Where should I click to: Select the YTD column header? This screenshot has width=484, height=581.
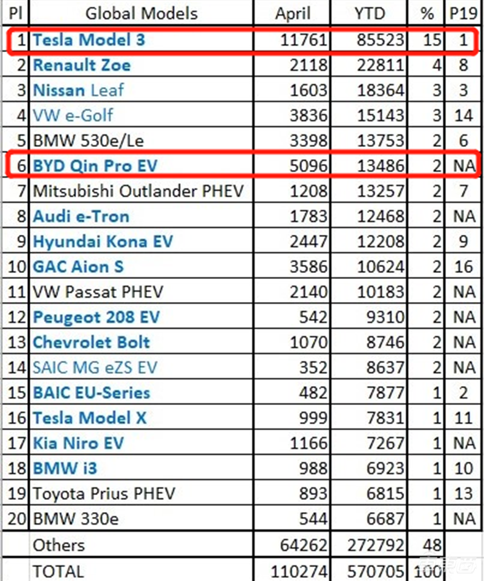[373, 13]
